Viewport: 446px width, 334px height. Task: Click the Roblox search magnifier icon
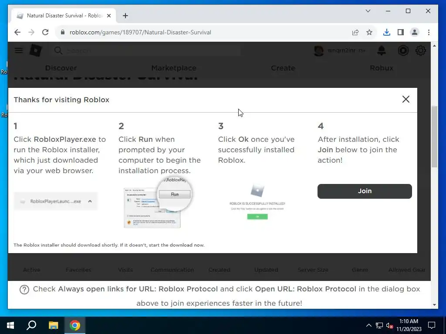58,50
